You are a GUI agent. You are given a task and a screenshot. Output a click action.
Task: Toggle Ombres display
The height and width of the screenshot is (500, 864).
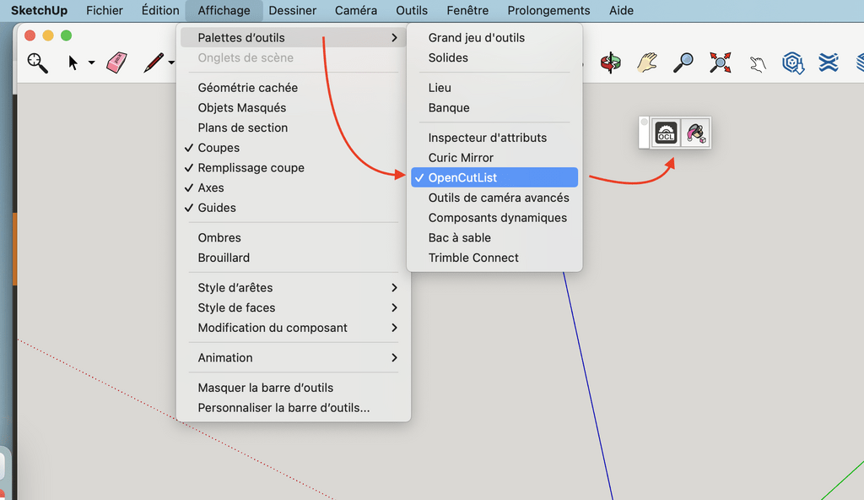click(293, 238)
